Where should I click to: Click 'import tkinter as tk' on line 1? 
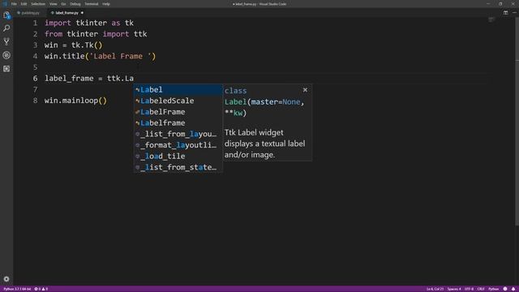tap(89, 23)
